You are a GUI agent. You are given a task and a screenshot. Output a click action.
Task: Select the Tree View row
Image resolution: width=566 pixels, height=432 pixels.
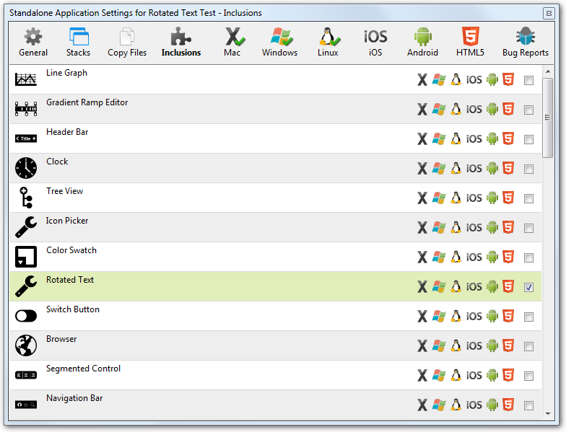[217, 198]
